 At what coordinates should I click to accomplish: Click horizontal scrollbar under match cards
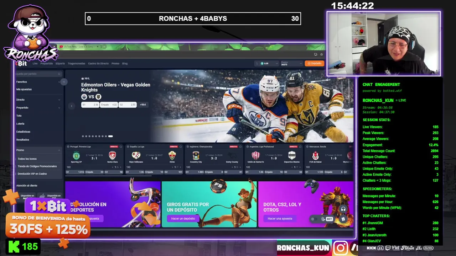pyautogui.click(x=109, y=176)
